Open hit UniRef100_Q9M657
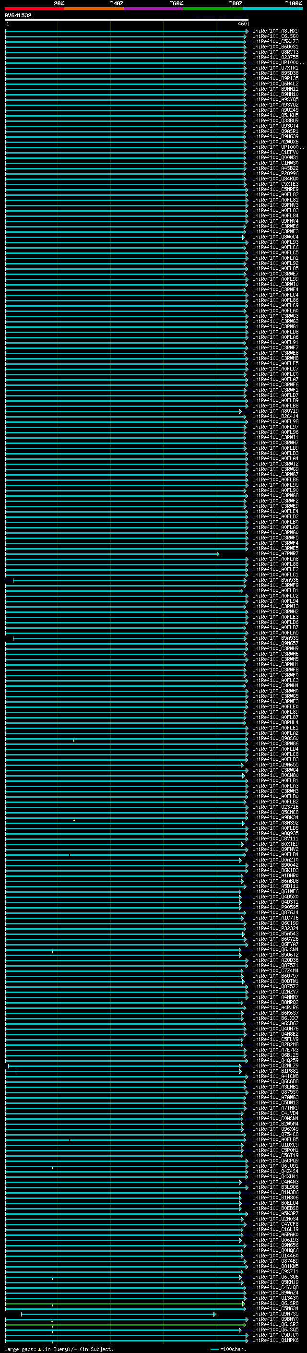 tap(275, 644)
